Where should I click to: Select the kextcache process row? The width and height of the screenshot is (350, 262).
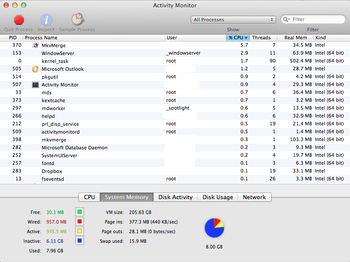175,100
